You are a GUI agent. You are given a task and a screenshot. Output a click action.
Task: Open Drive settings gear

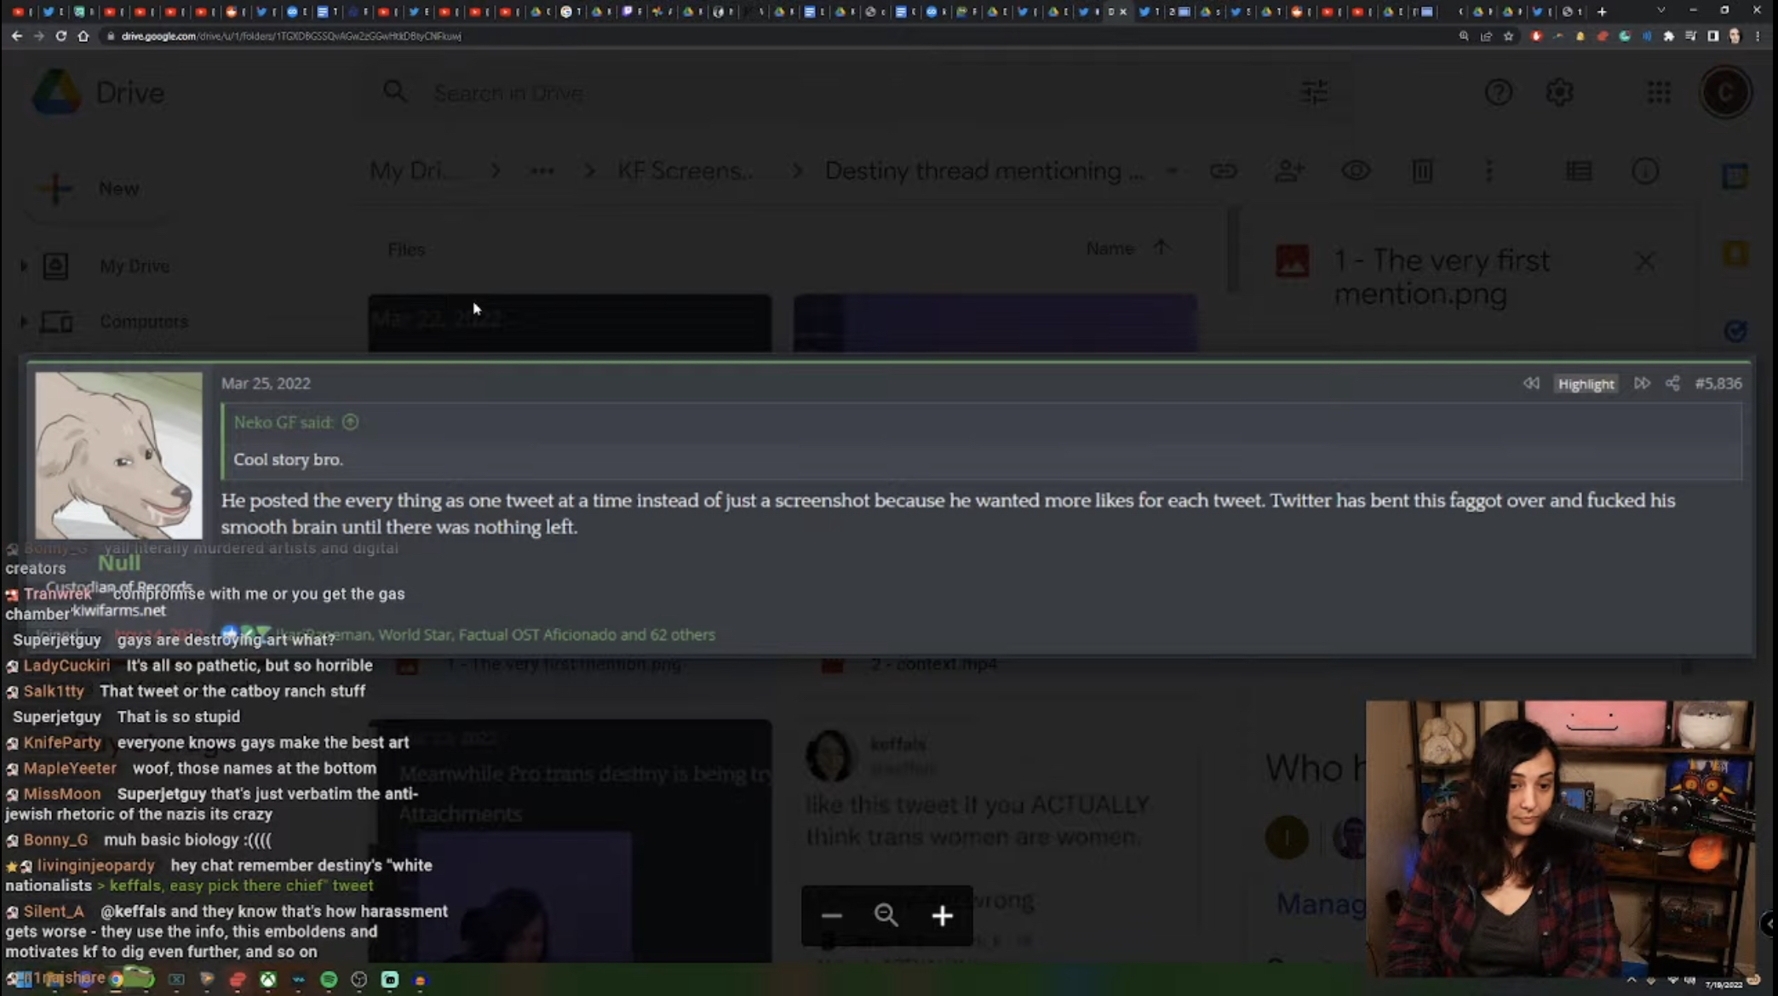tap(1560, 92)
